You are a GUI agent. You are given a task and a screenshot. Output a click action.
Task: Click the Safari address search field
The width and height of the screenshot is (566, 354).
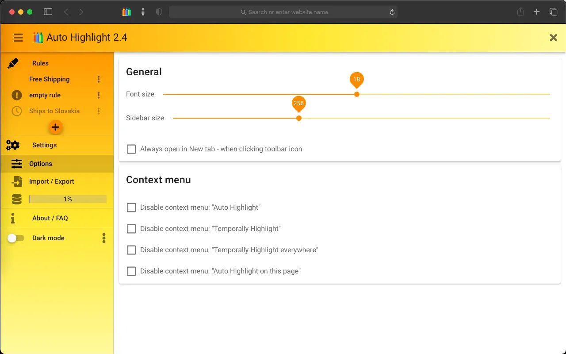[x=283, y=12]
